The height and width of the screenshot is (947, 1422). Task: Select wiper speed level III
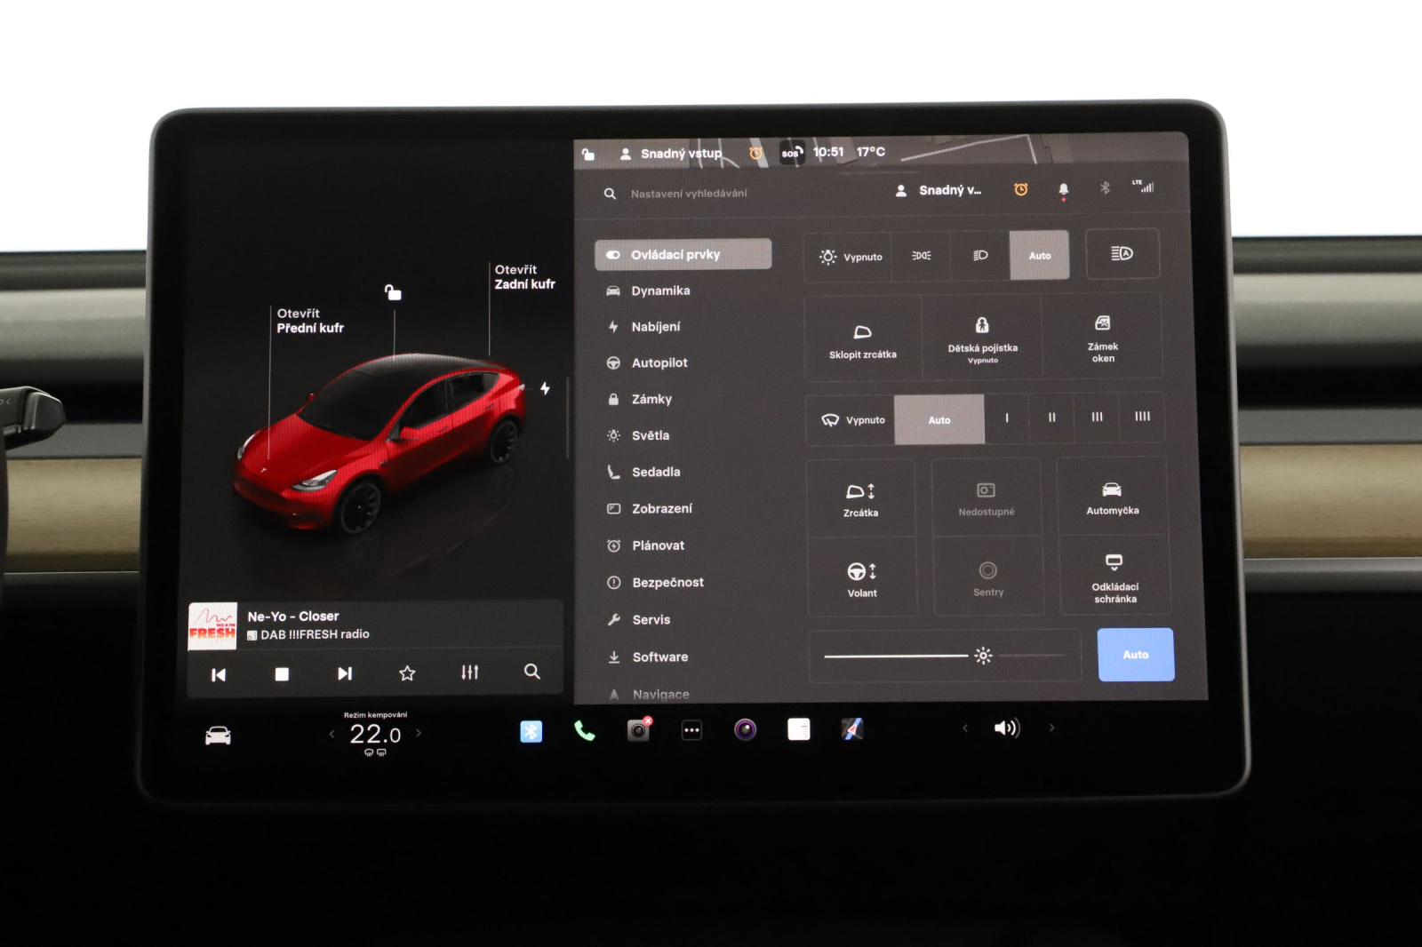point(1097,417)
